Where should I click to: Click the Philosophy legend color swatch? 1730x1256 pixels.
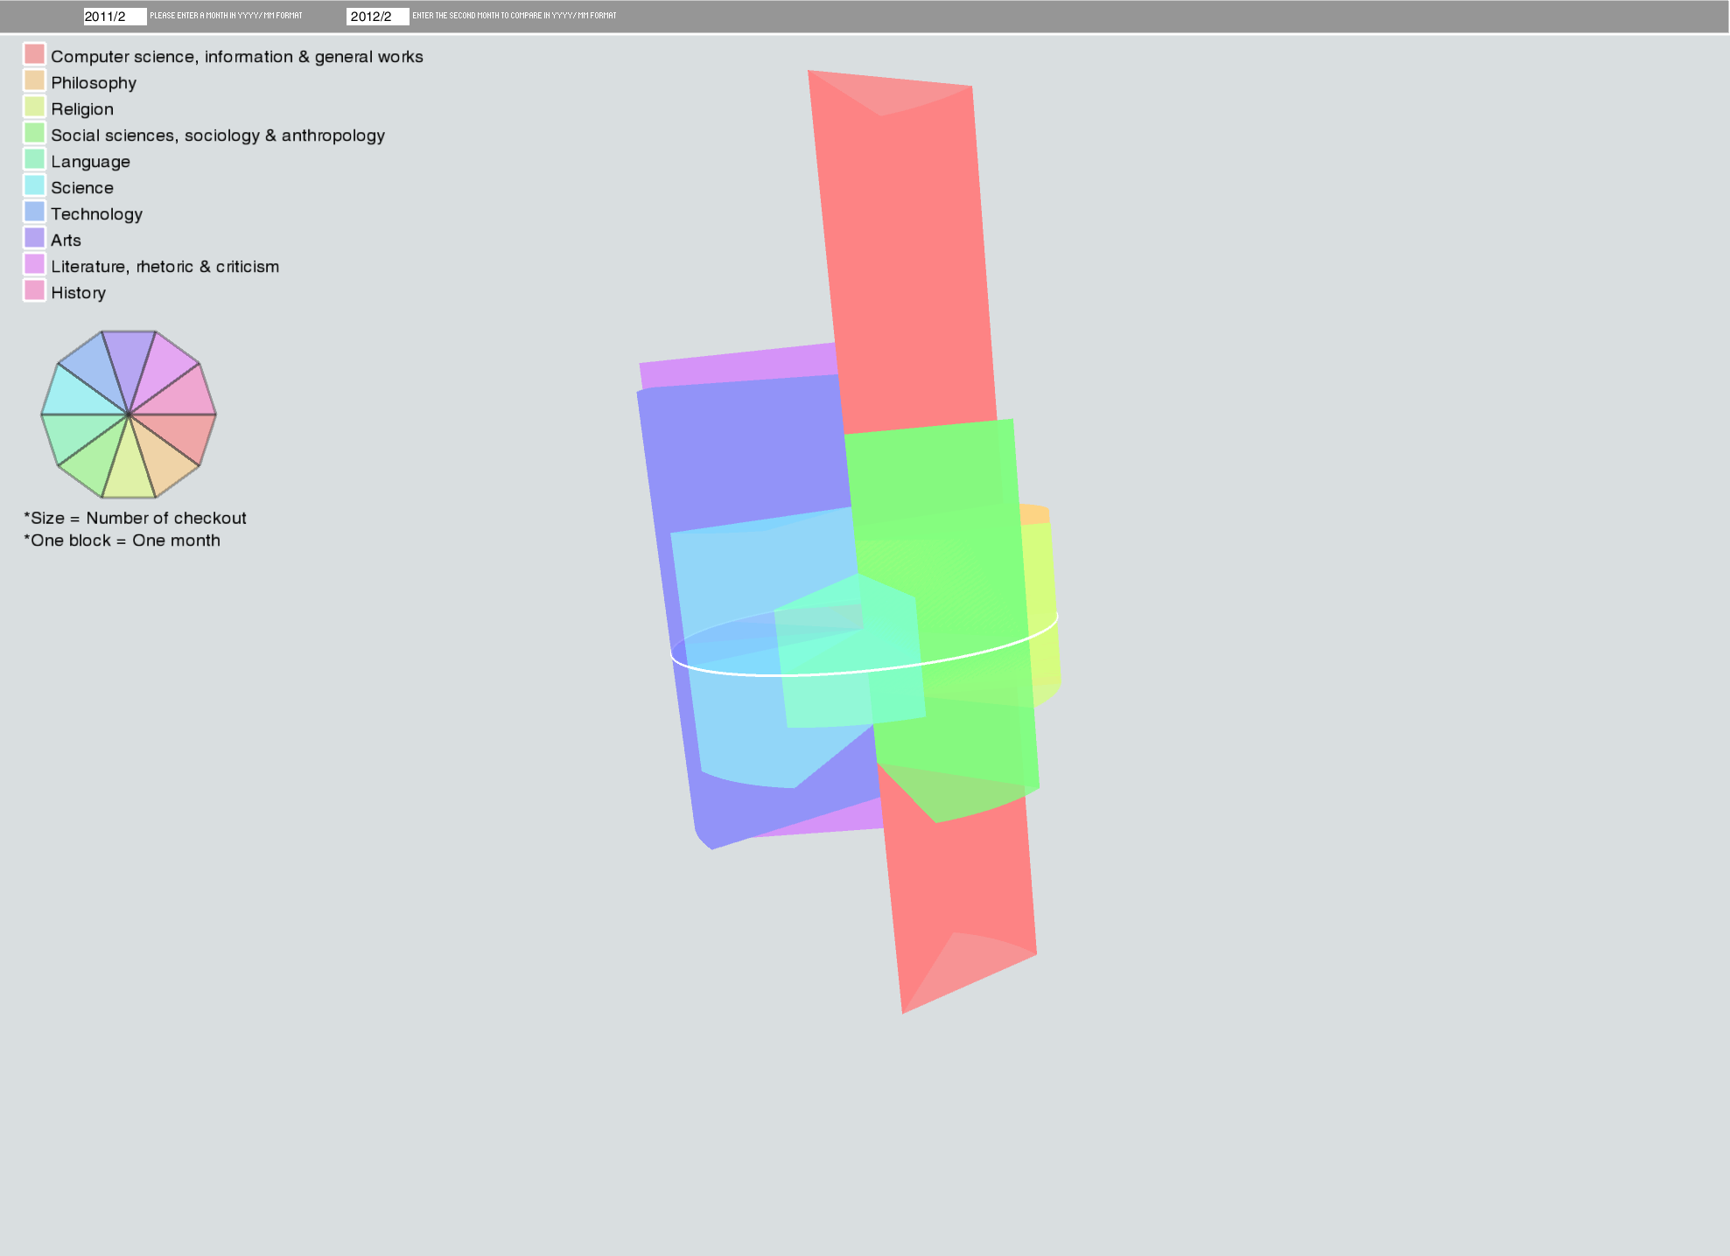click(x=34, y=80)
